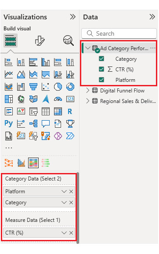Viewport: 159px width, 254px height.
Task: Collapse the Ad Category Performance table
Action: (x=88, y=48)
